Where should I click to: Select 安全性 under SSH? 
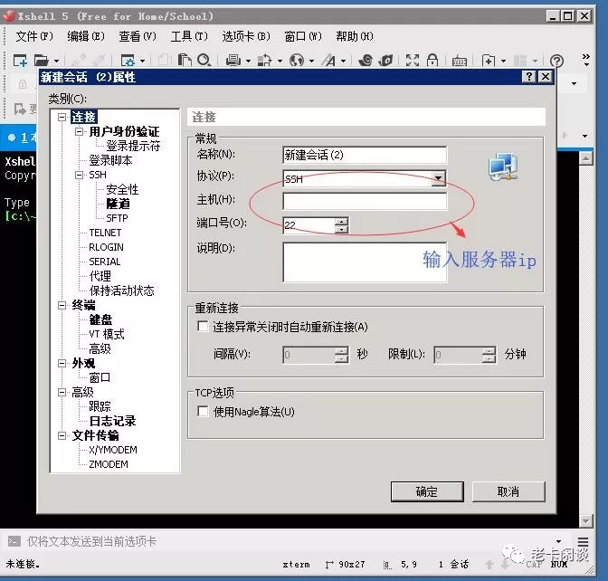pyautogui.click(x=122, y=189)
